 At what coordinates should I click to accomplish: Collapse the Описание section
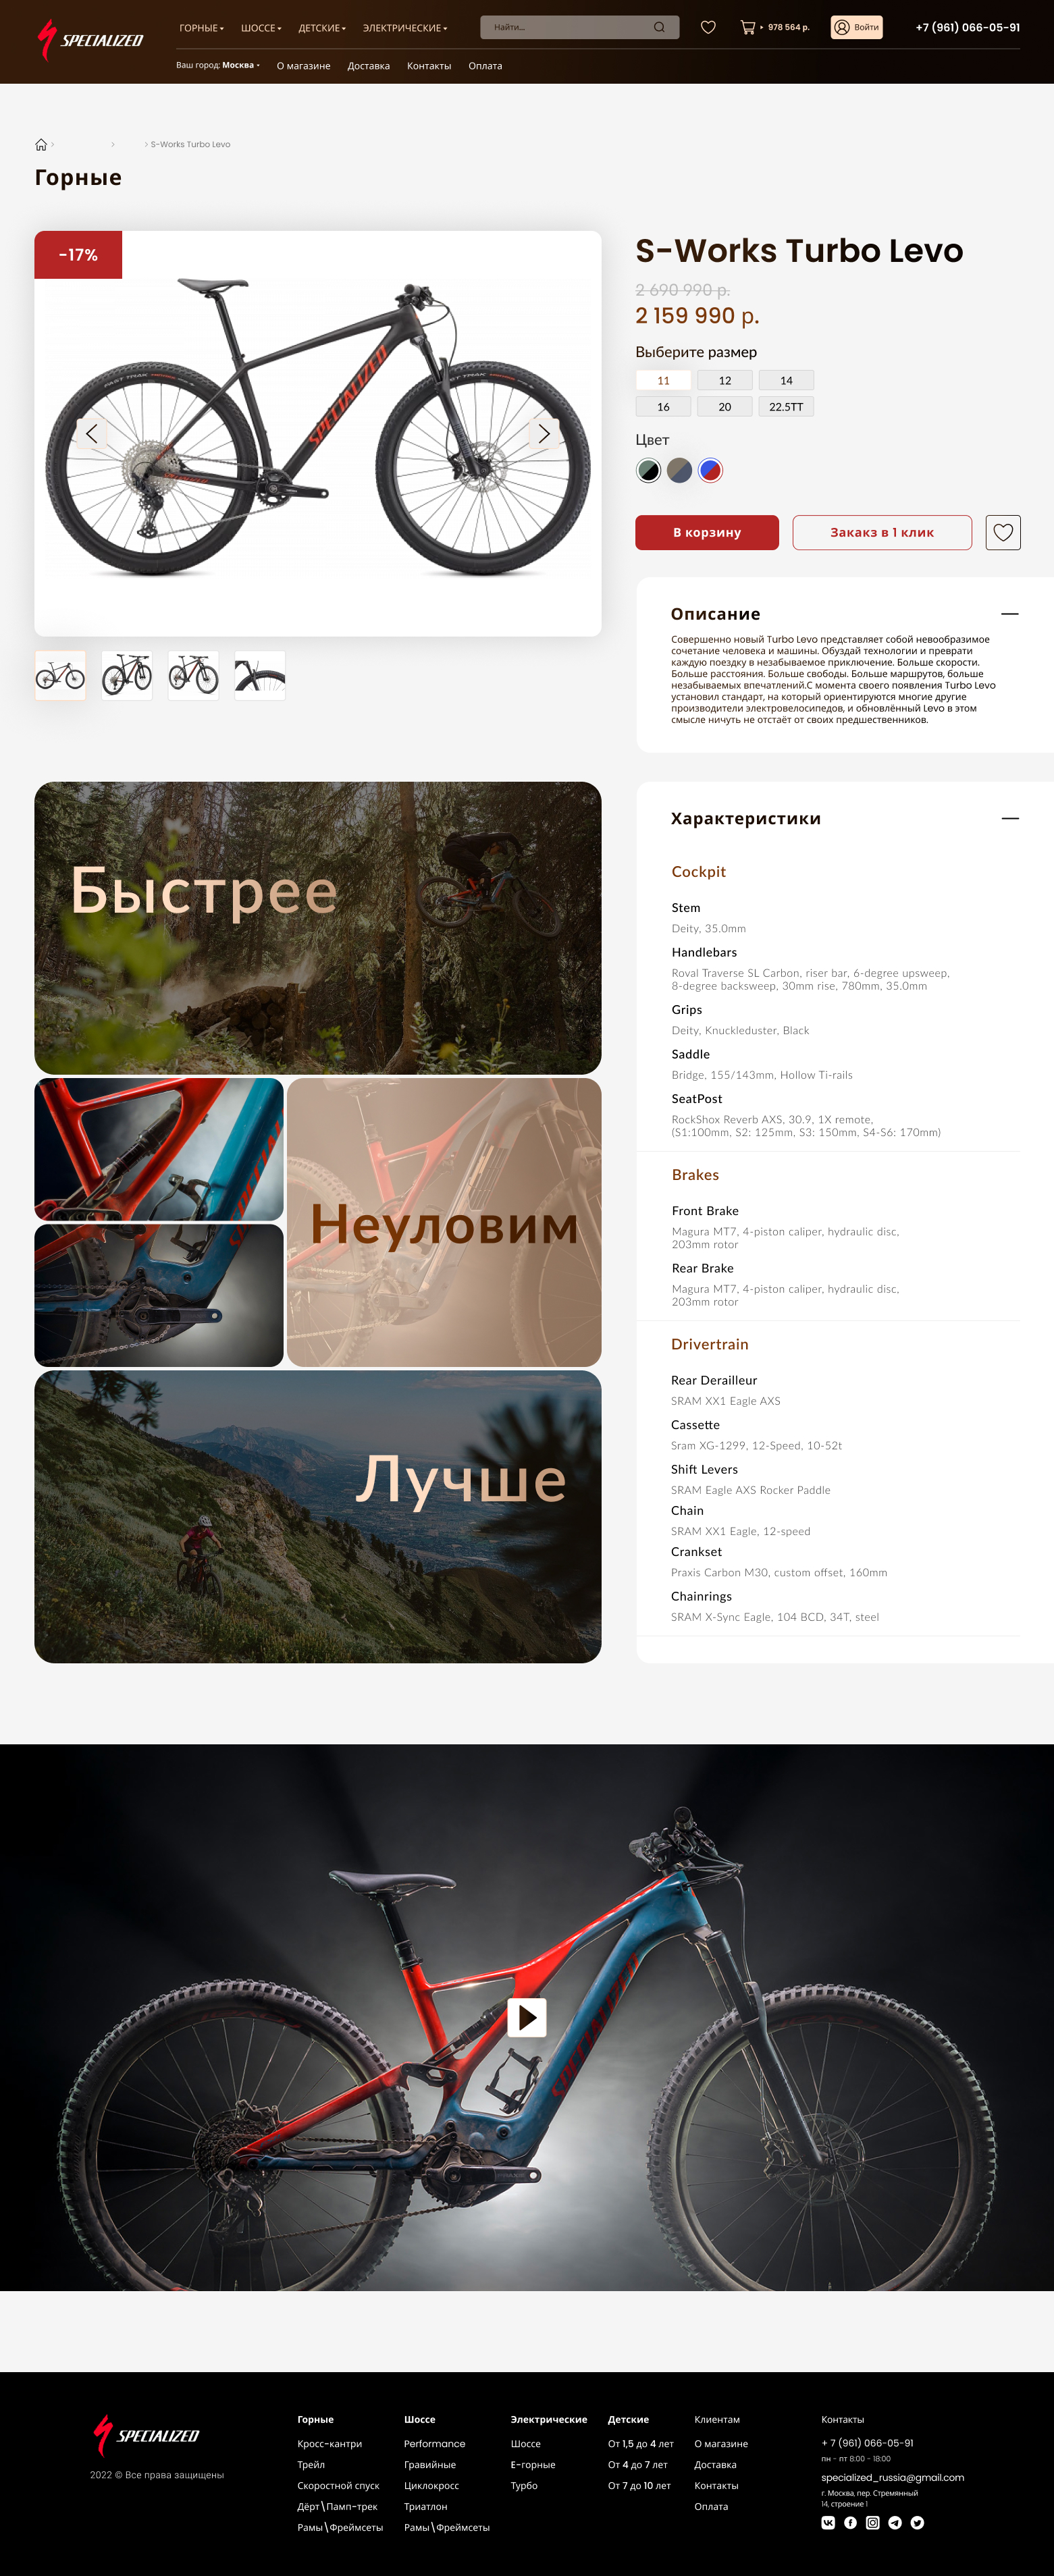pos(1010,614)
